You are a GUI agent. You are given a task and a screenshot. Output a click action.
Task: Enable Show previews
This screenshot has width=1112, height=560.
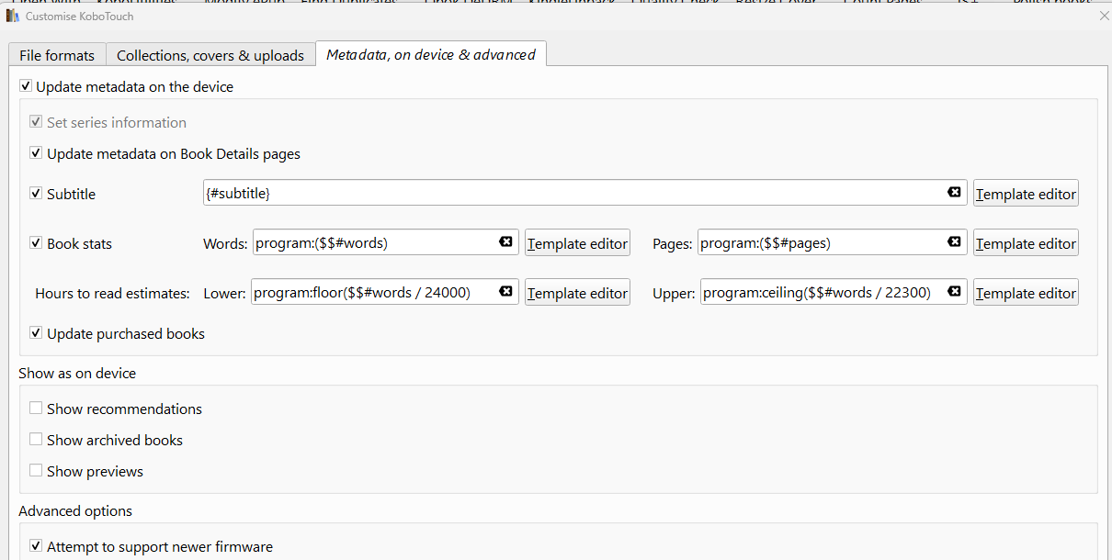(36, 471)
